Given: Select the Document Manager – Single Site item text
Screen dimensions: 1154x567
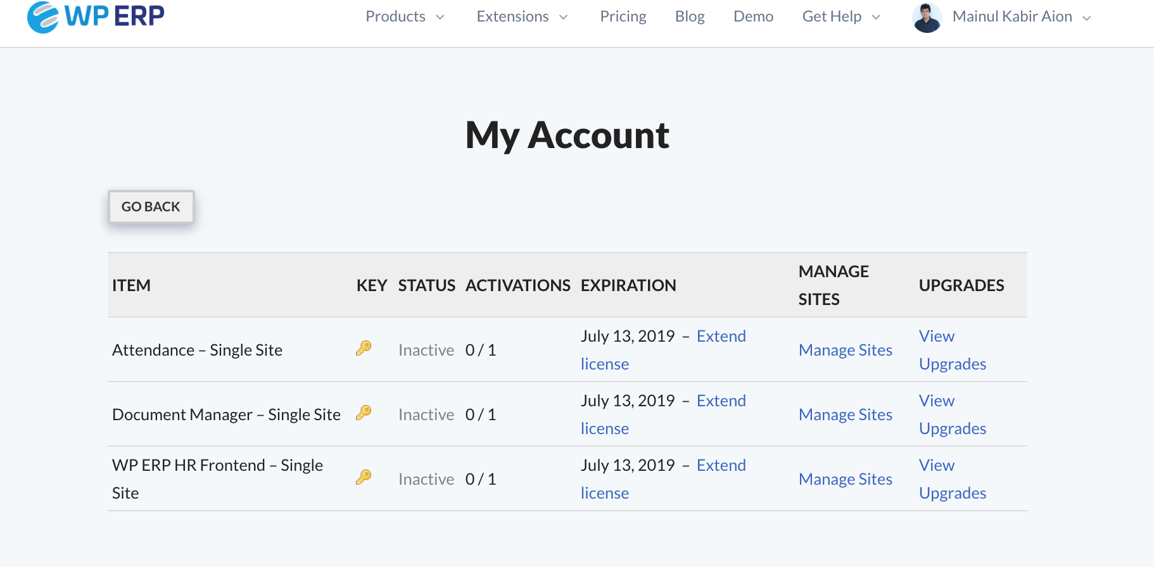Looking at the screenshot, I should pos(226,414).
